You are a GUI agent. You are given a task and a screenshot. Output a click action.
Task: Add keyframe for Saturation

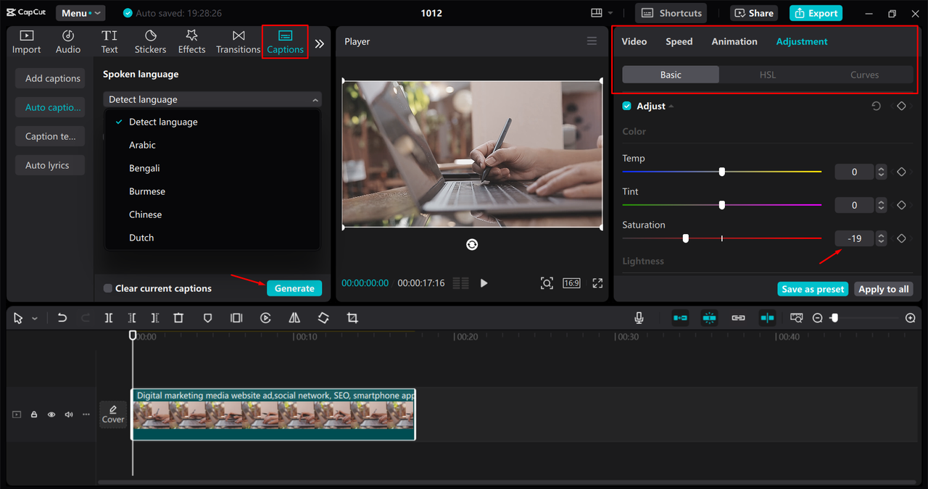tap(901, 238)
